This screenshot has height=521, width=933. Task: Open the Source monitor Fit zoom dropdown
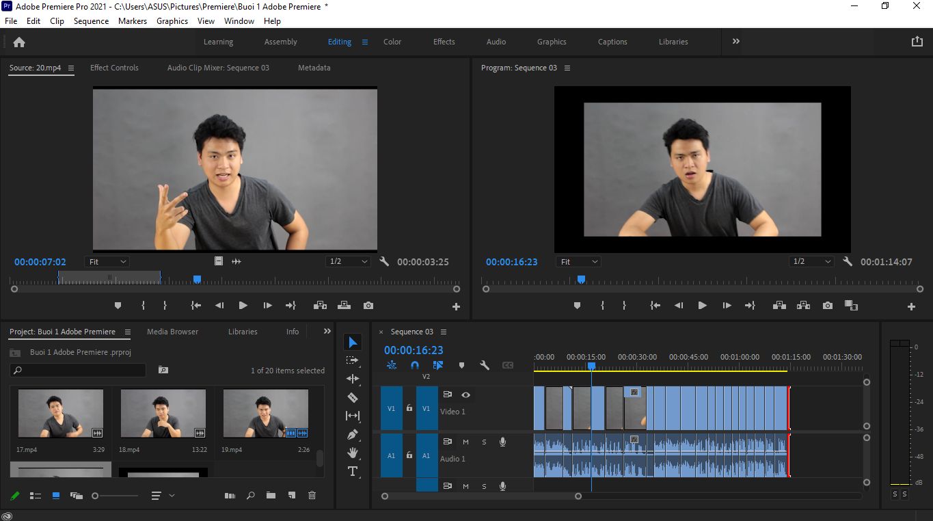(x=107, y=262)
